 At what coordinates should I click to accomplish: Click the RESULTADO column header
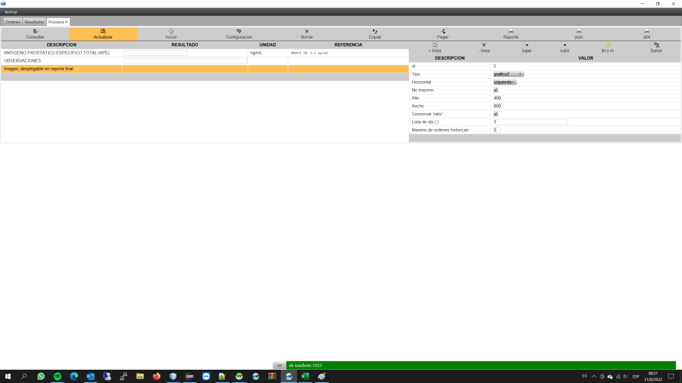[184, 45]
